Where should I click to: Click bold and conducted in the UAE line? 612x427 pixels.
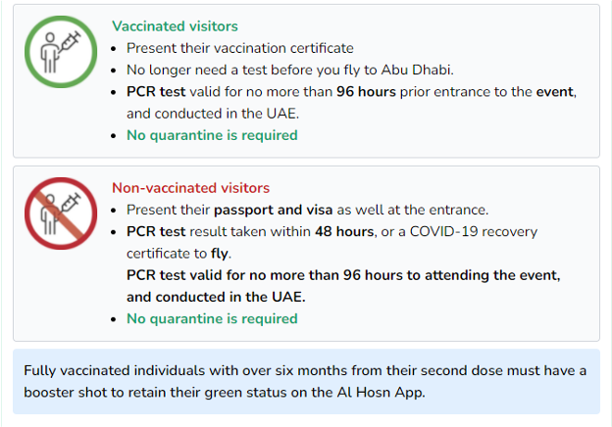pos(216,297)
